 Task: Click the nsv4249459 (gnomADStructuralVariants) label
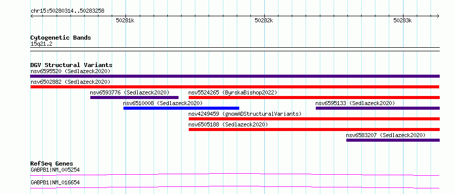(x=245, y=114)
